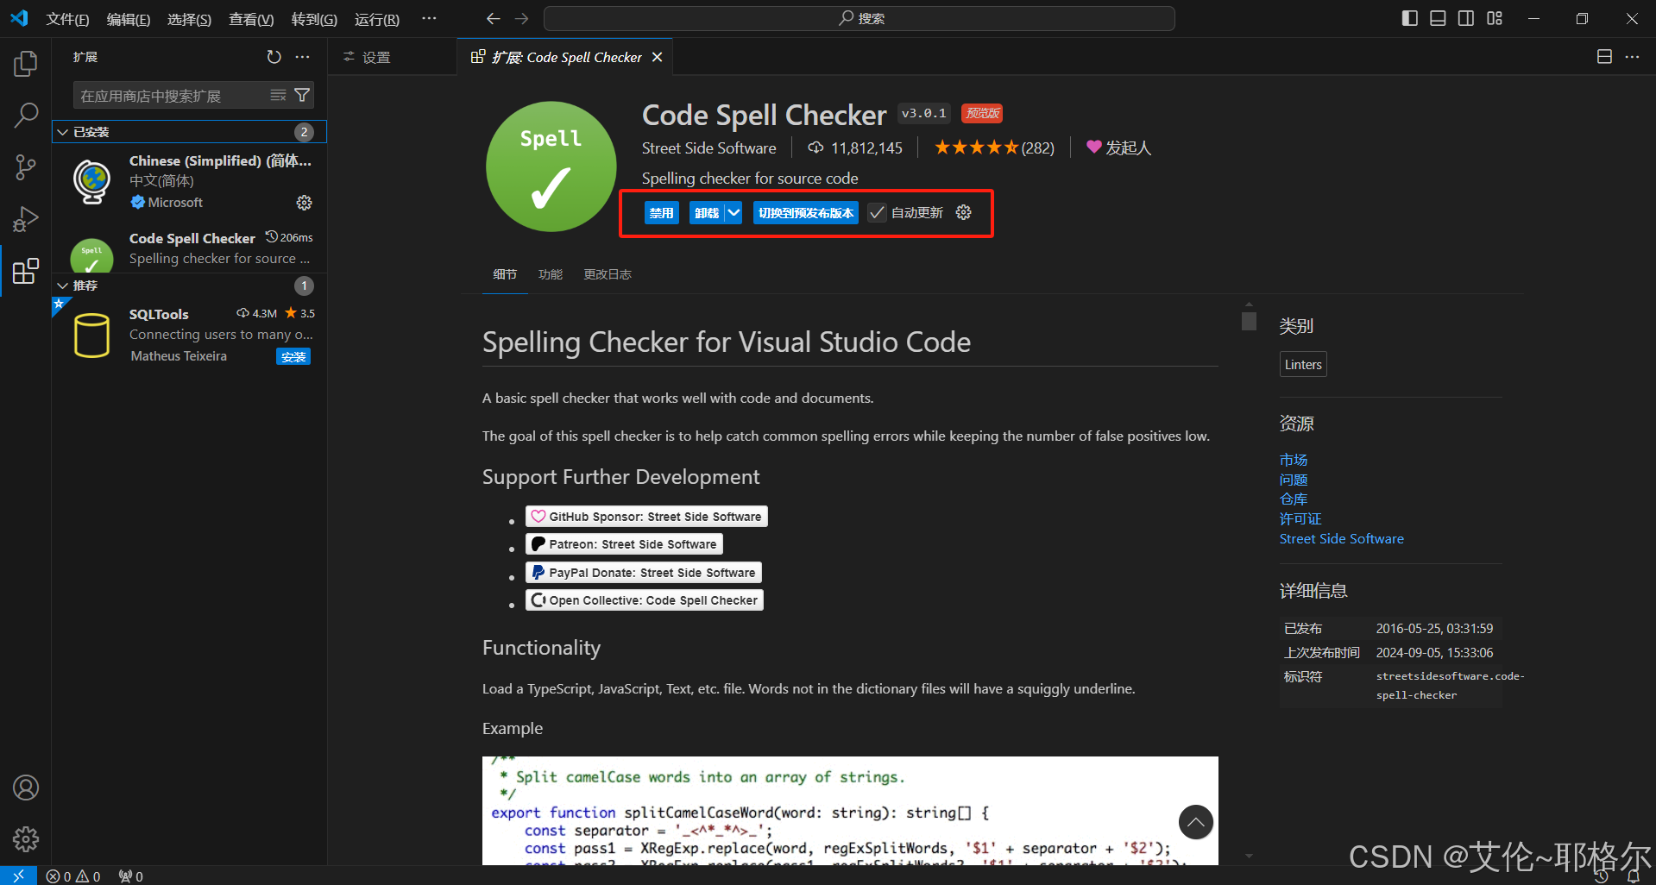This screenshot has width=1656, height=885.
Task: Open the Edit menu
Action: 128,19
